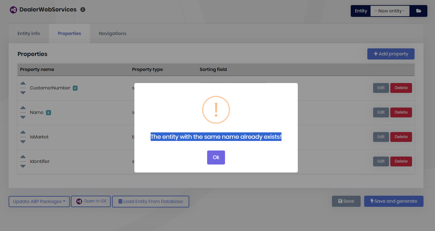
Task: Click the entity already exists message
Action: [216, 137]
